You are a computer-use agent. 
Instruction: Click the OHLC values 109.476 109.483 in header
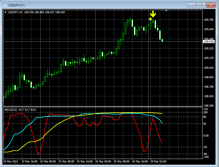[34, 12]
